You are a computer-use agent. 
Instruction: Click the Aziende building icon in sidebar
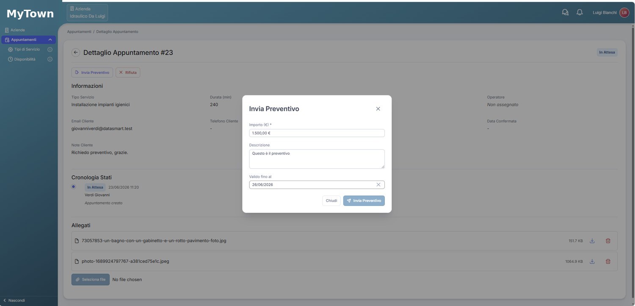pos(7,30)
